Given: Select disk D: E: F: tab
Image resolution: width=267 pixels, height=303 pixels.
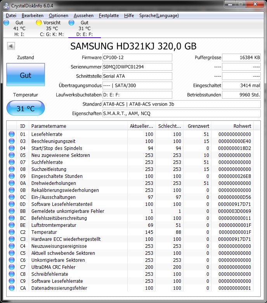Looking at the screenshot, I should 84,28.
